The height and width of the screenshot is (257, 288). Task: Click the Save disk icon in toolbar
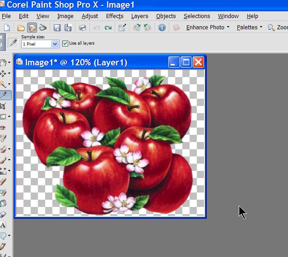point(57,28)
